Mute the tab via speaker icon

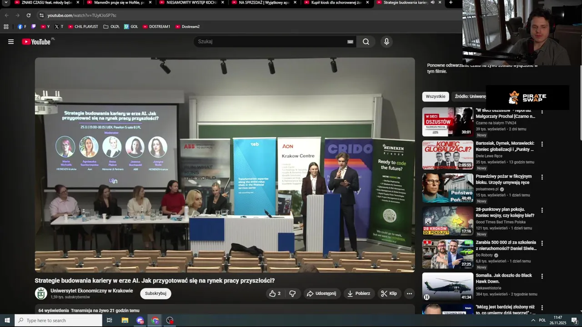click(x=432, y=3)
